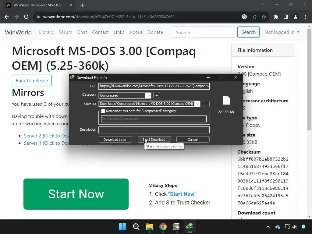Screen dimensions: 312x234
Task: Go back using the browser back arrow
Action: tap(7, 17)
